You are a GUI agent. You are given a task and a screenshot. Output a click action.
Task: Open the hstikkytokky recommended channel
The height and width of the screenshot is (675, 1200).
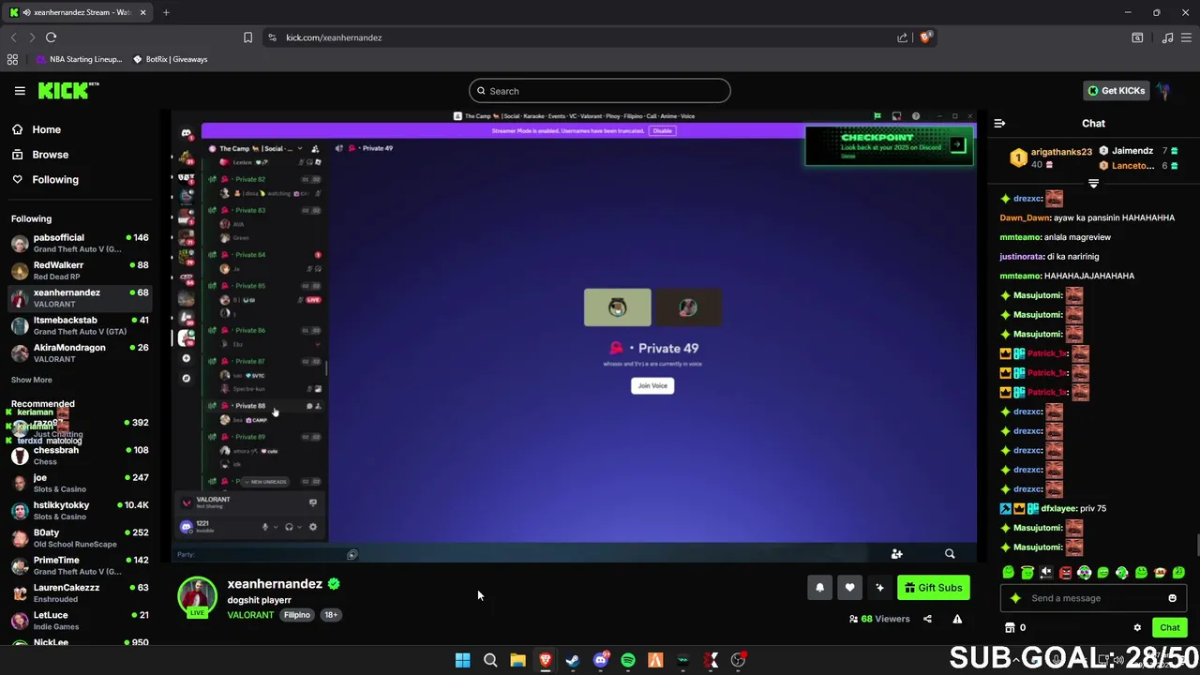(80, 510)
